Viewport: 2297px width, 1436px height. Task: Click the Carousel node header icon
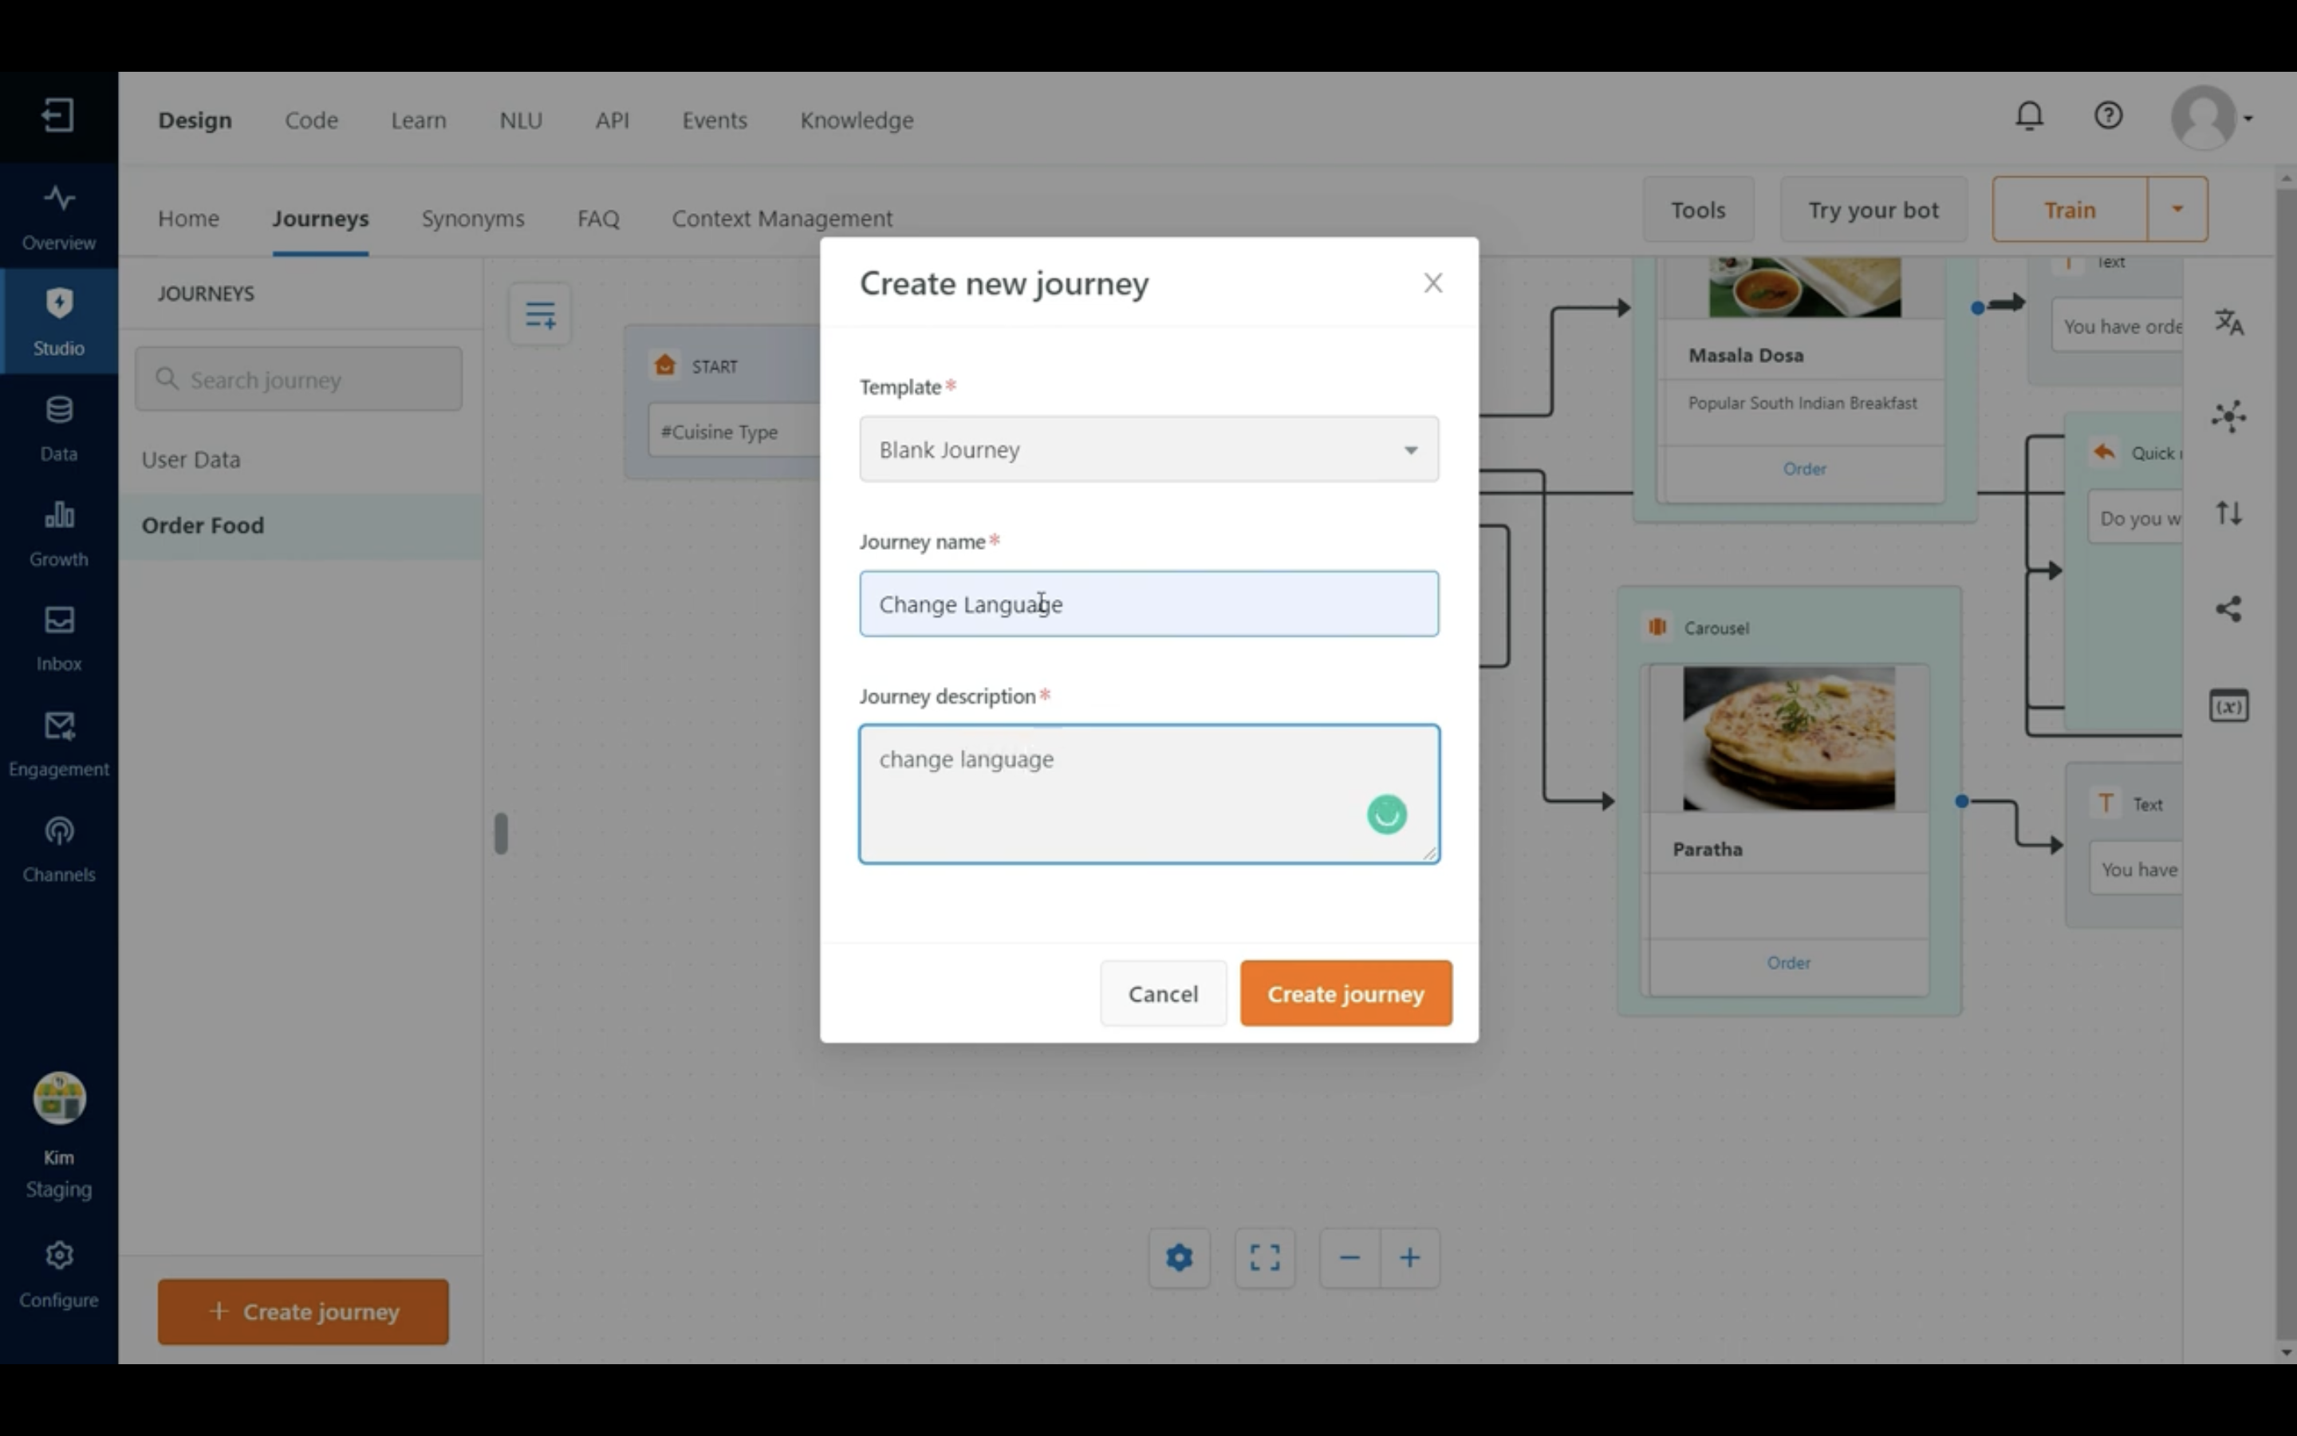click(x=1657, y=627)
